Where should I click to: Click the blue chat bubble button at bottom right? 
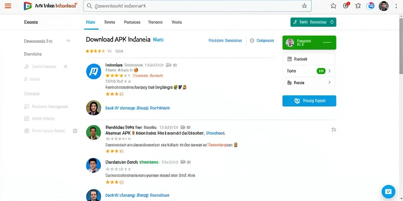pos(388,192)
